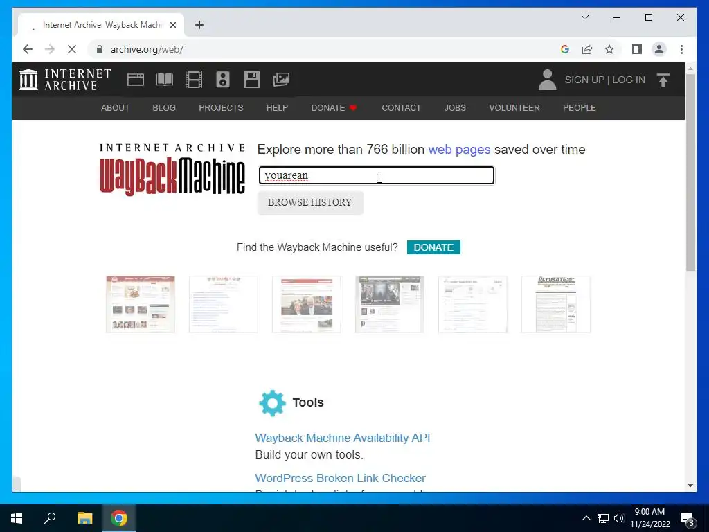Click the Wayback Machine logo

point(172,169)
